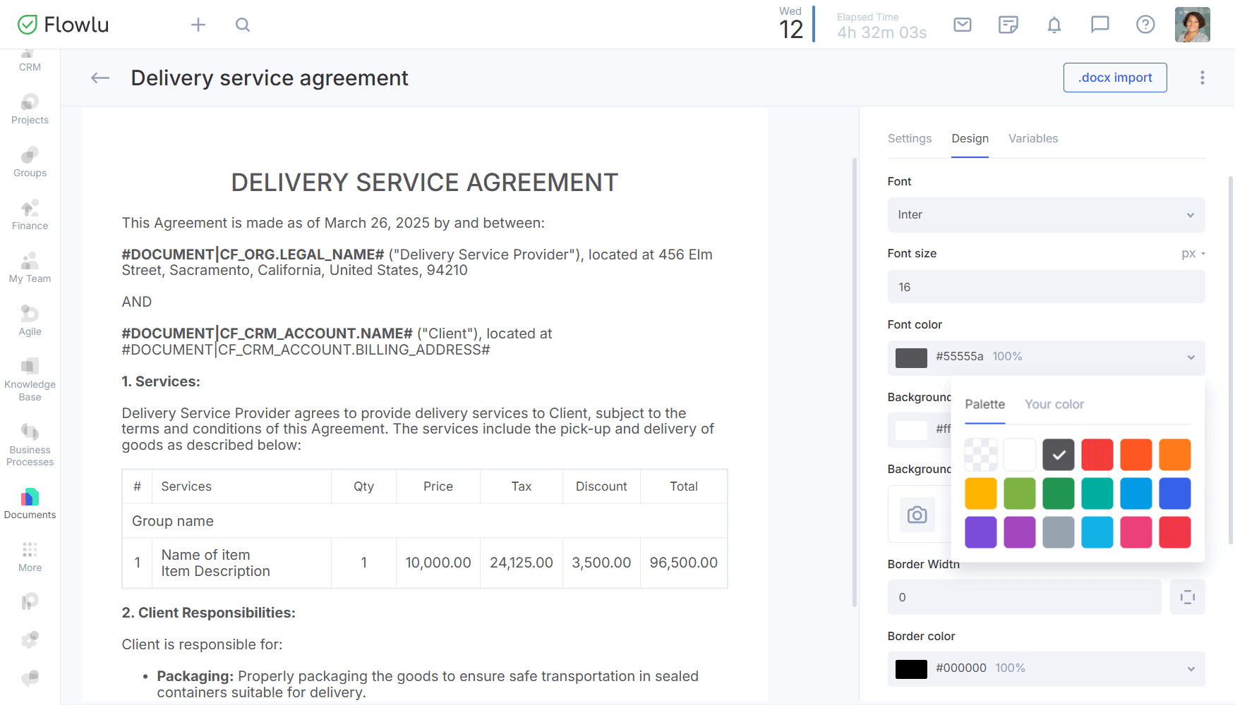Image resolution: width=1235 pixels, height=705 pixels.
Task: Click the Flowlu logo
Action: coord(63,25)
